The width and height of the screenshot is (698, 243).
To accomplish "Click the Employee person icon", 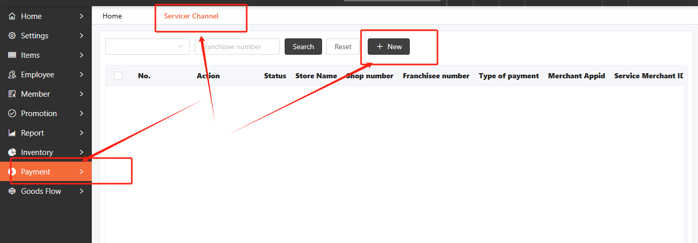I will click(x=12, y=75).
